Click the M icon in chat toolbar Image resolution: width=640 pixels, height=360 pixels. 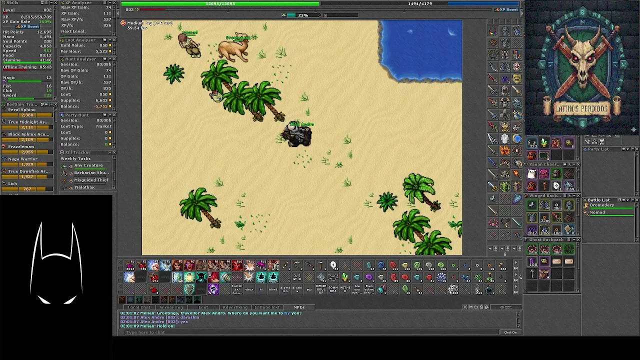[x=470, y=307]
